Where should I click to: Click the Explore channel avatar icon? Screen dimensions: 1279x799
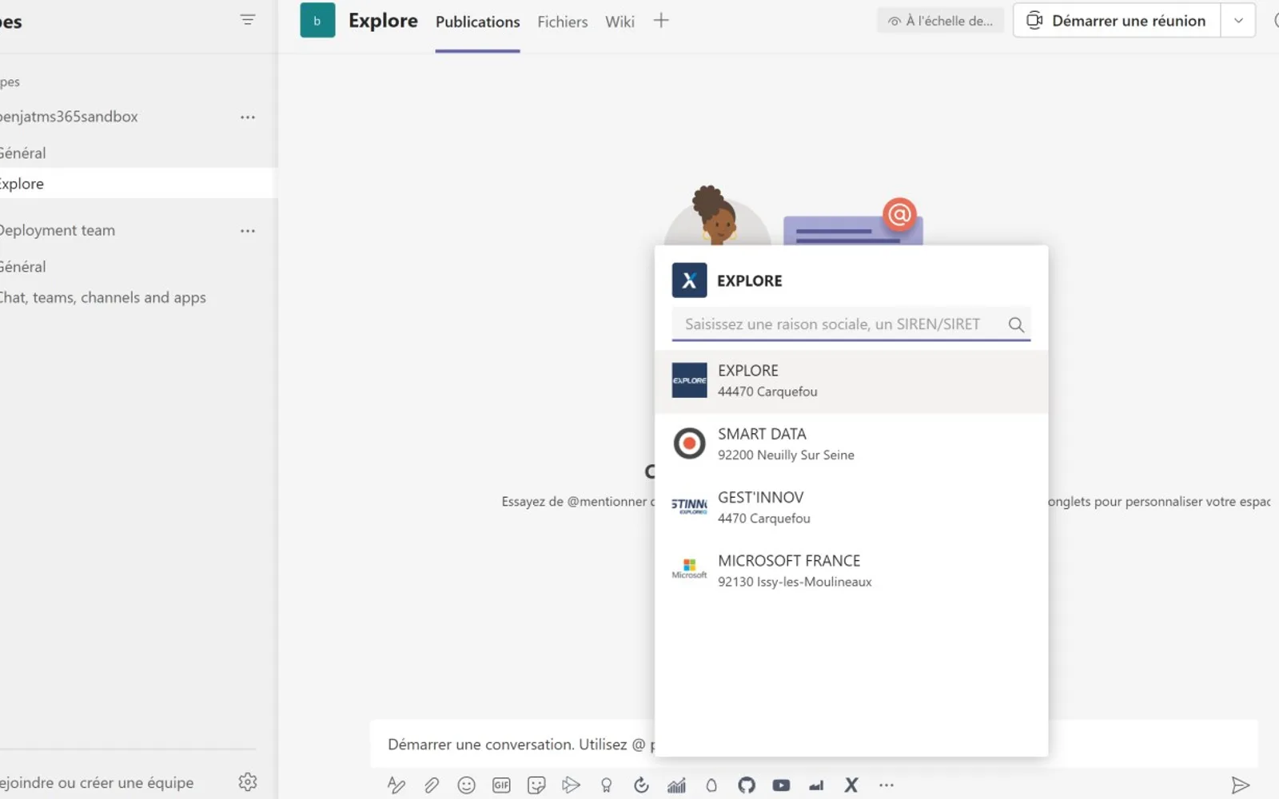(317, 21)
